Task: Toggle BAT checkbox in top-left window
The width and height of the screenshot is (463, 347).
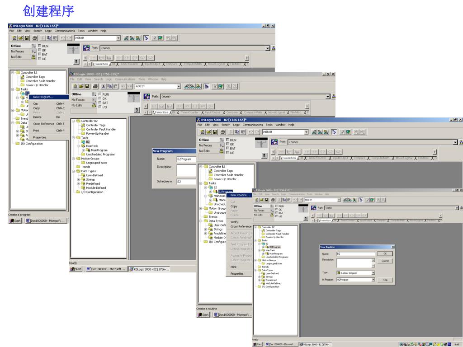Action: coord(39,54)
